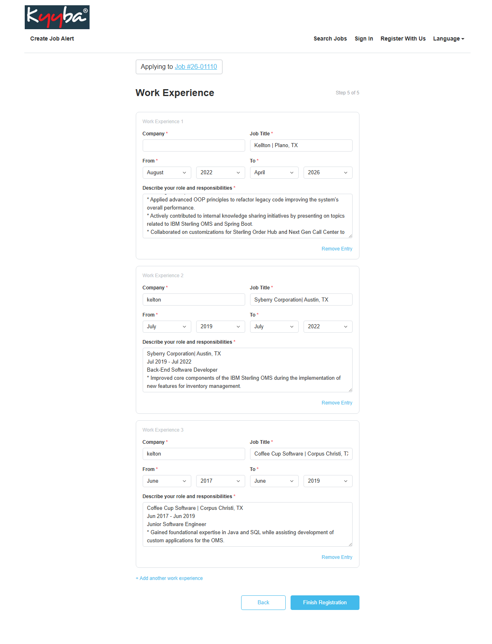Open the April To-month dropdown
Image resolution: width=492 pixels, height=644 pixels.
tap(274, 173)
